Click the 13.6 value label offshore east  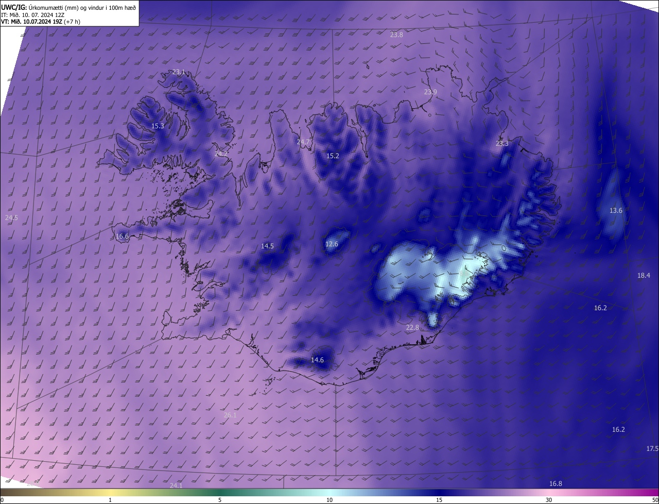pos(616,211)
